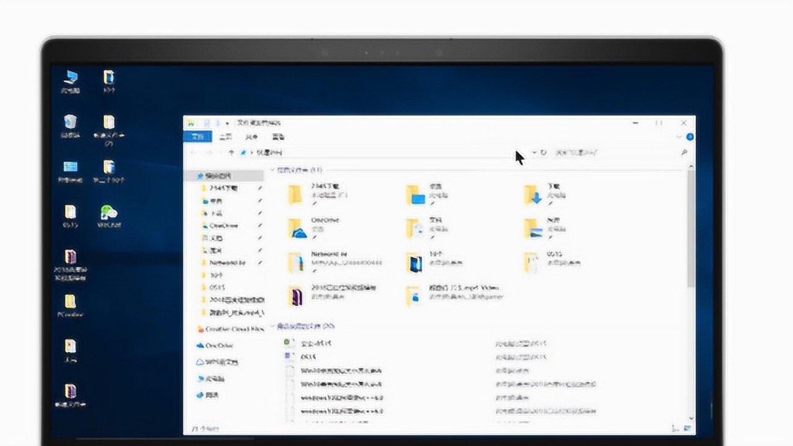Switch to the View (查看) ribbon tab
The image size is (793, 446).
click(x=279, y=137)
